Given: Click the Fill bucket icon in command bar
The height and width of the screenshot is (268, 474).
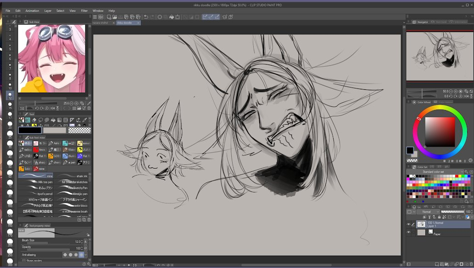Looking at the screenshot, I should [171, 17].
